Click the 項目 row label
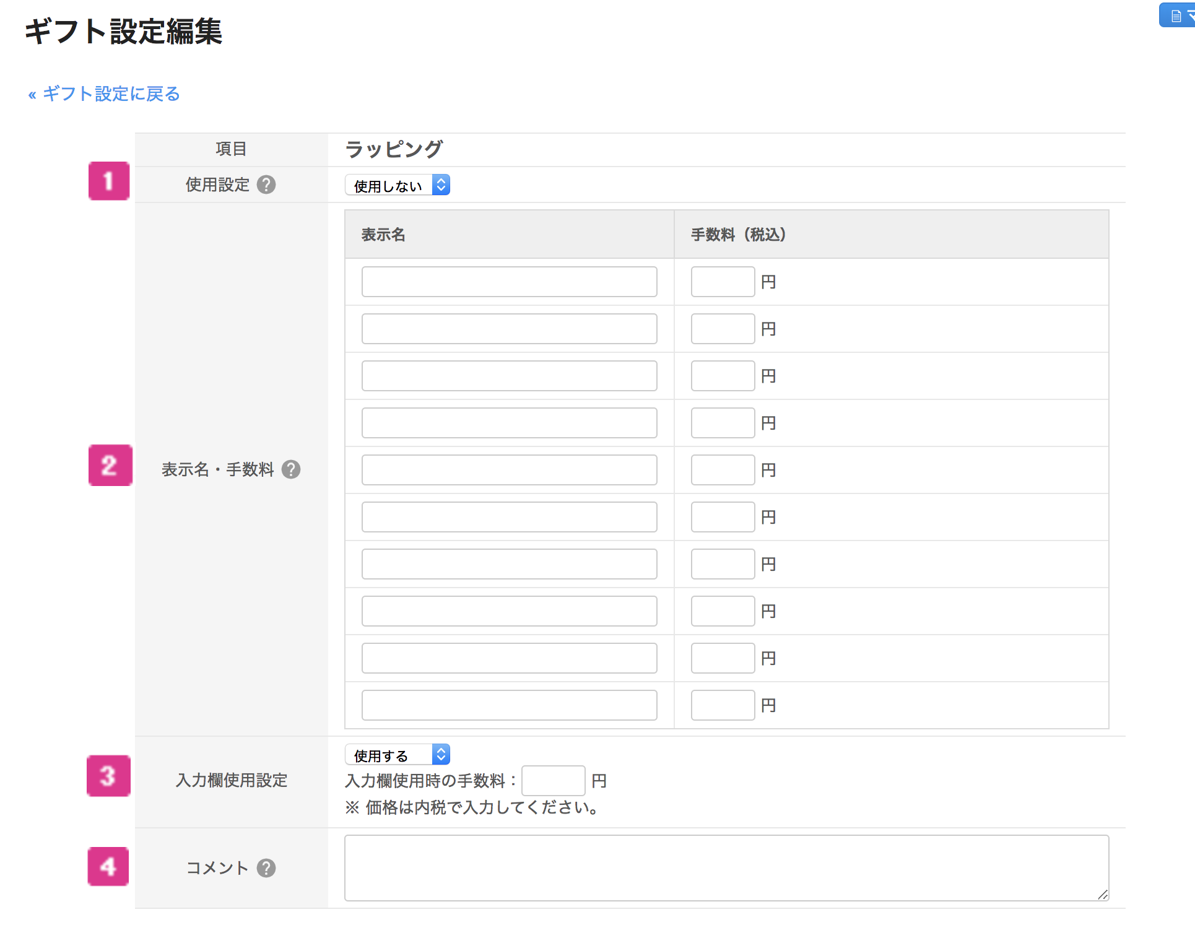The height and width of the screenshot is (925, 1195). coord(232,149)
